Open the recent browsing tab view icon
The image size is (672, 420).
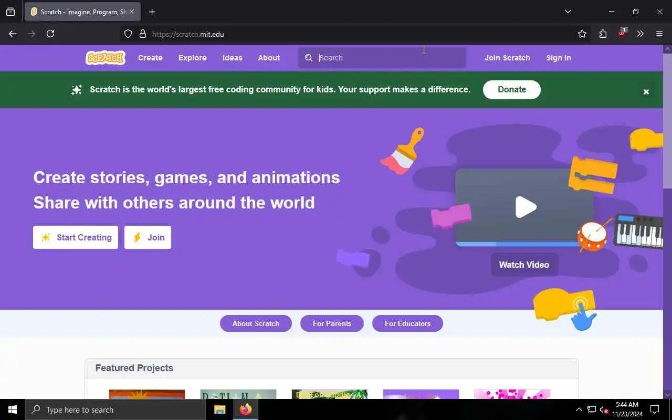(10, 12)
